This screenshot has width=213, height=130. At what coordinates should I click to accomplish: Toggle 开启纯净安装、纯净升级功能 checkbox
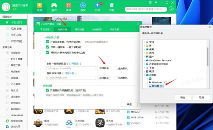[x=47, y=42]
